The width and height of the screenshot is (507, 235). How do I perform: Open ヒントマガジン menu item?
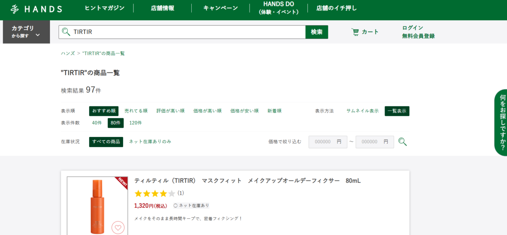(x=105, y=8)
